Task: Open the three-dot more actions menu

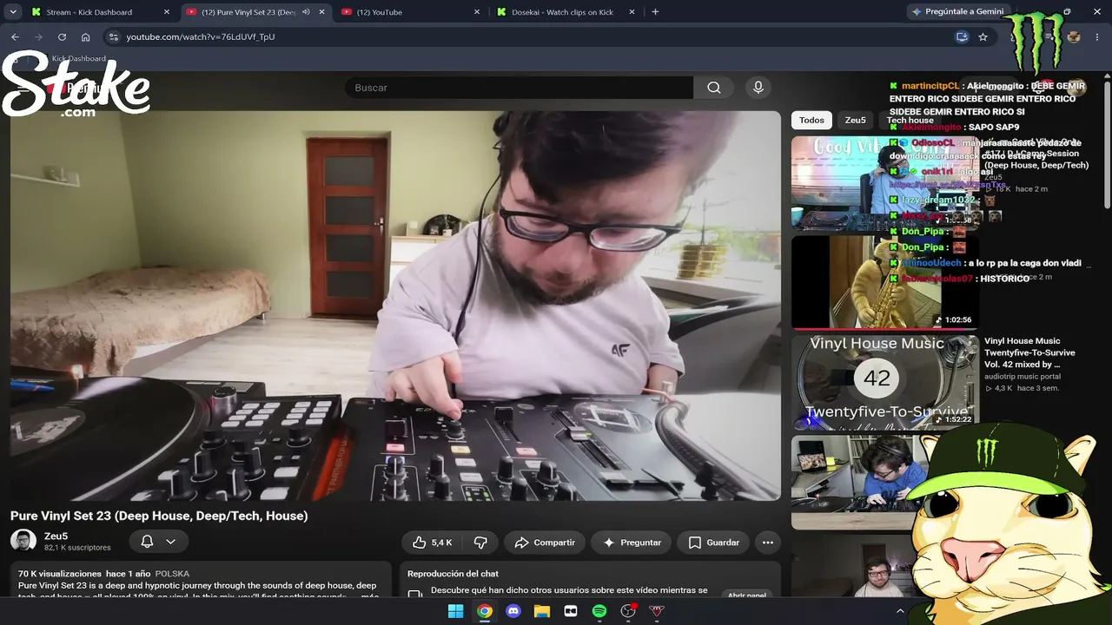Action: point(768,543)
